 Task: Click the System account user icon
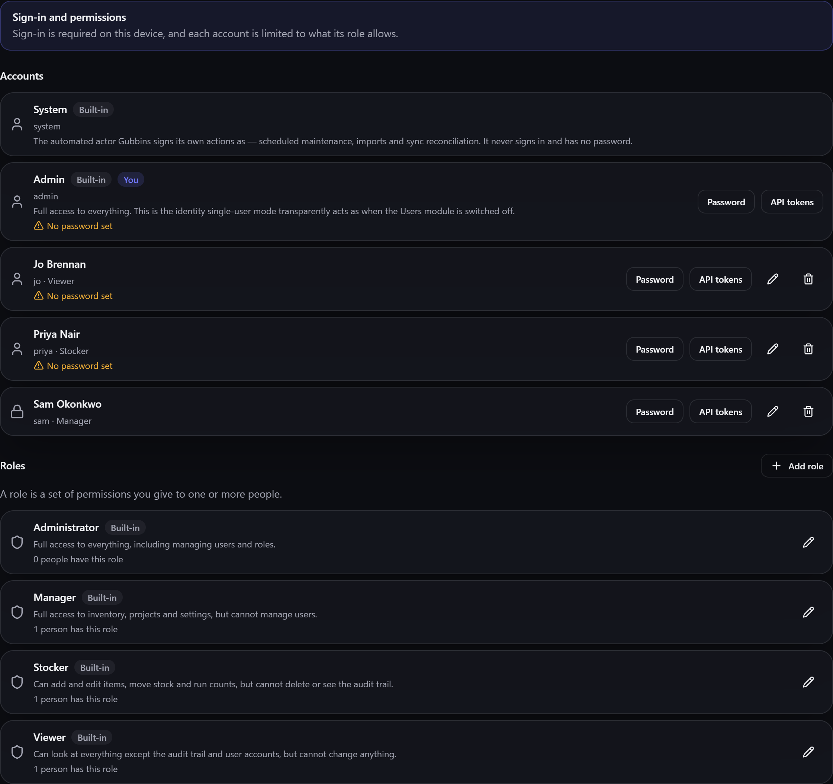(x=17, y=125)
